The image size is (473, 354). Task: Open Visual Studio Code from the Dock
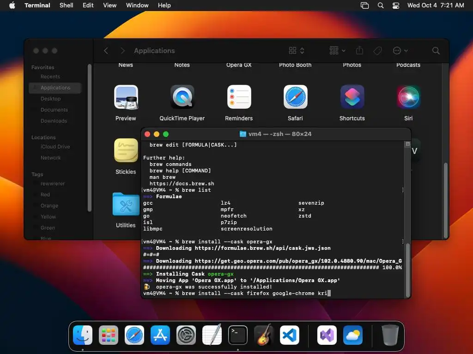290,335
